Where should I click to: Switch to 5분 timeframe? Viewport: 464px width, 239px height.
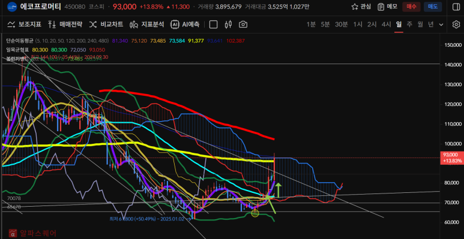pyautogui.click(x=325, y=25)
